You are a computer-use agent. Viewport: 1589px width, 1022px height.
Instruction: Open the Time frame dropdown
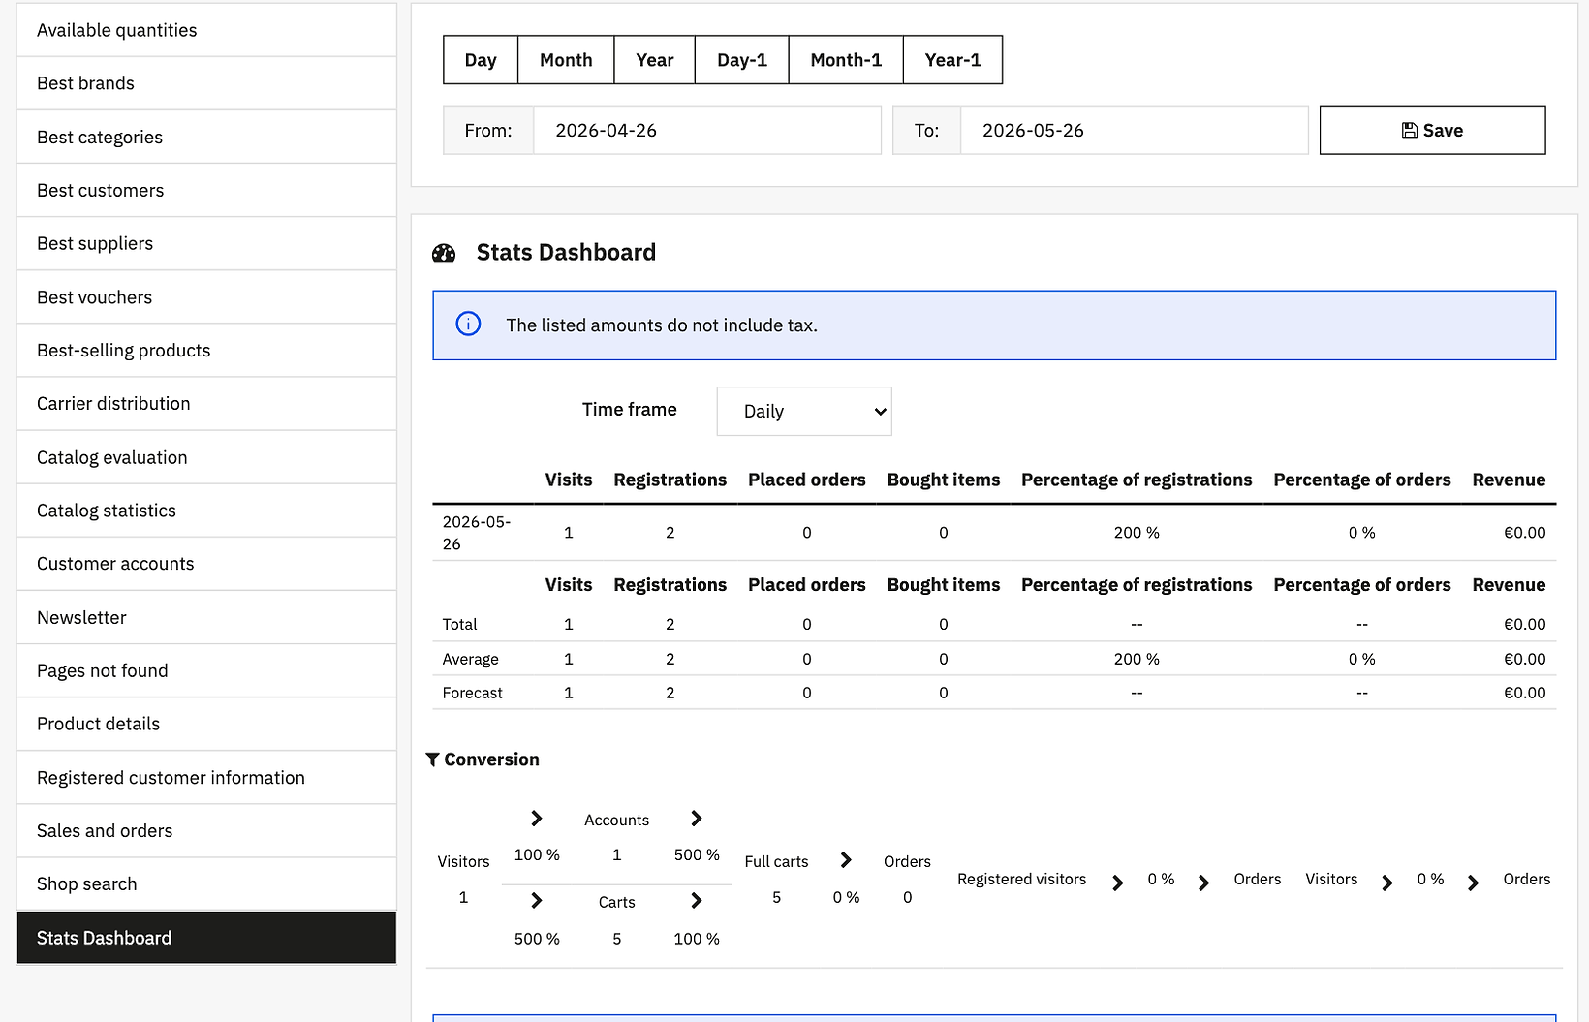(804, 411)
